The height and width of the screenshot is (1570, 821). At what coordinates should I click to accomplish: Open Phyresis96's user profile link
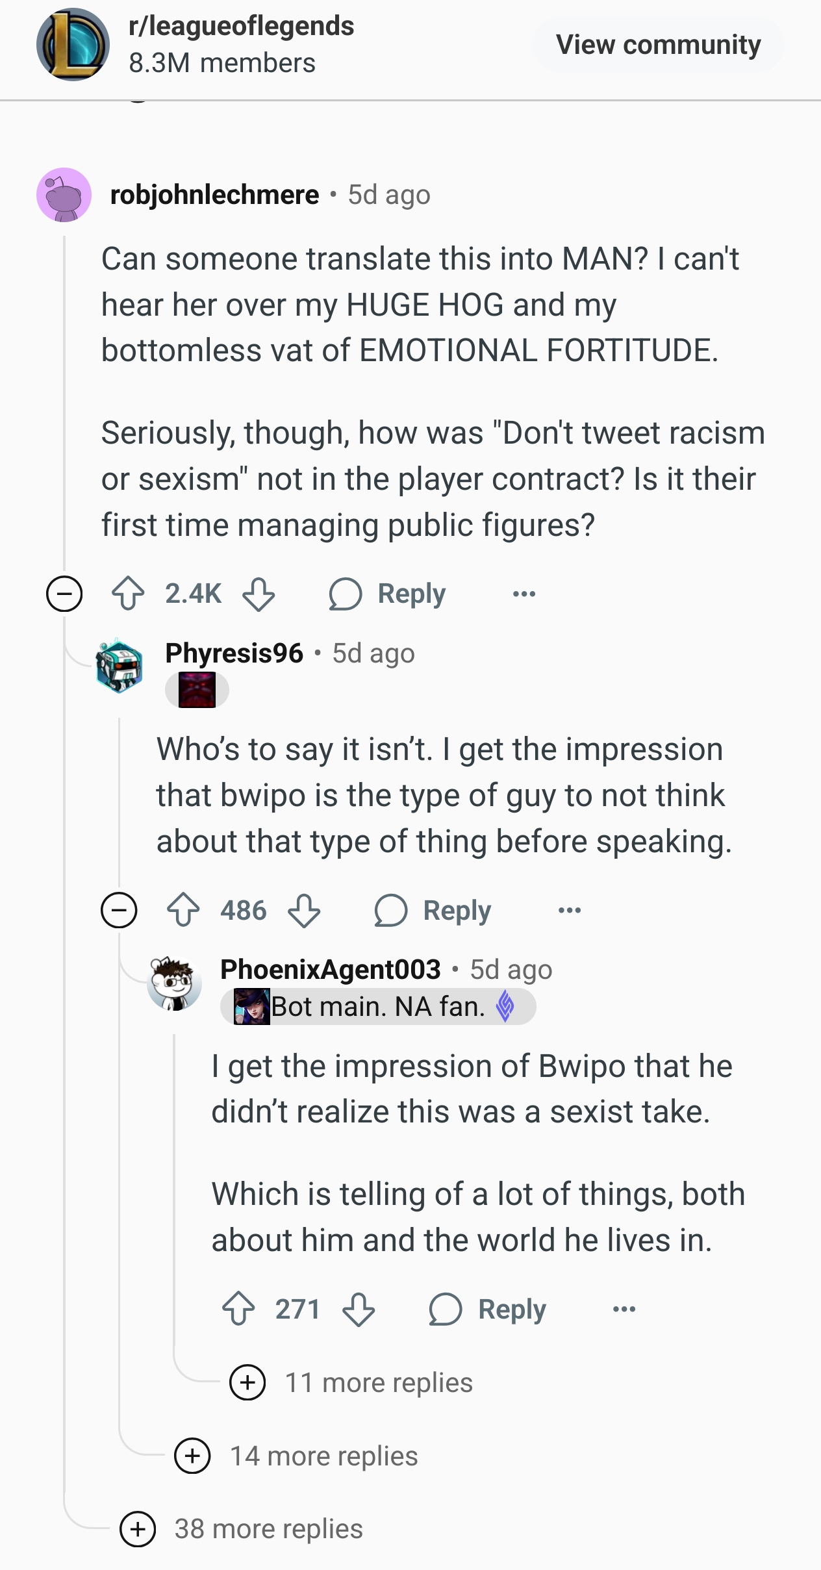(x=234, y=653)
